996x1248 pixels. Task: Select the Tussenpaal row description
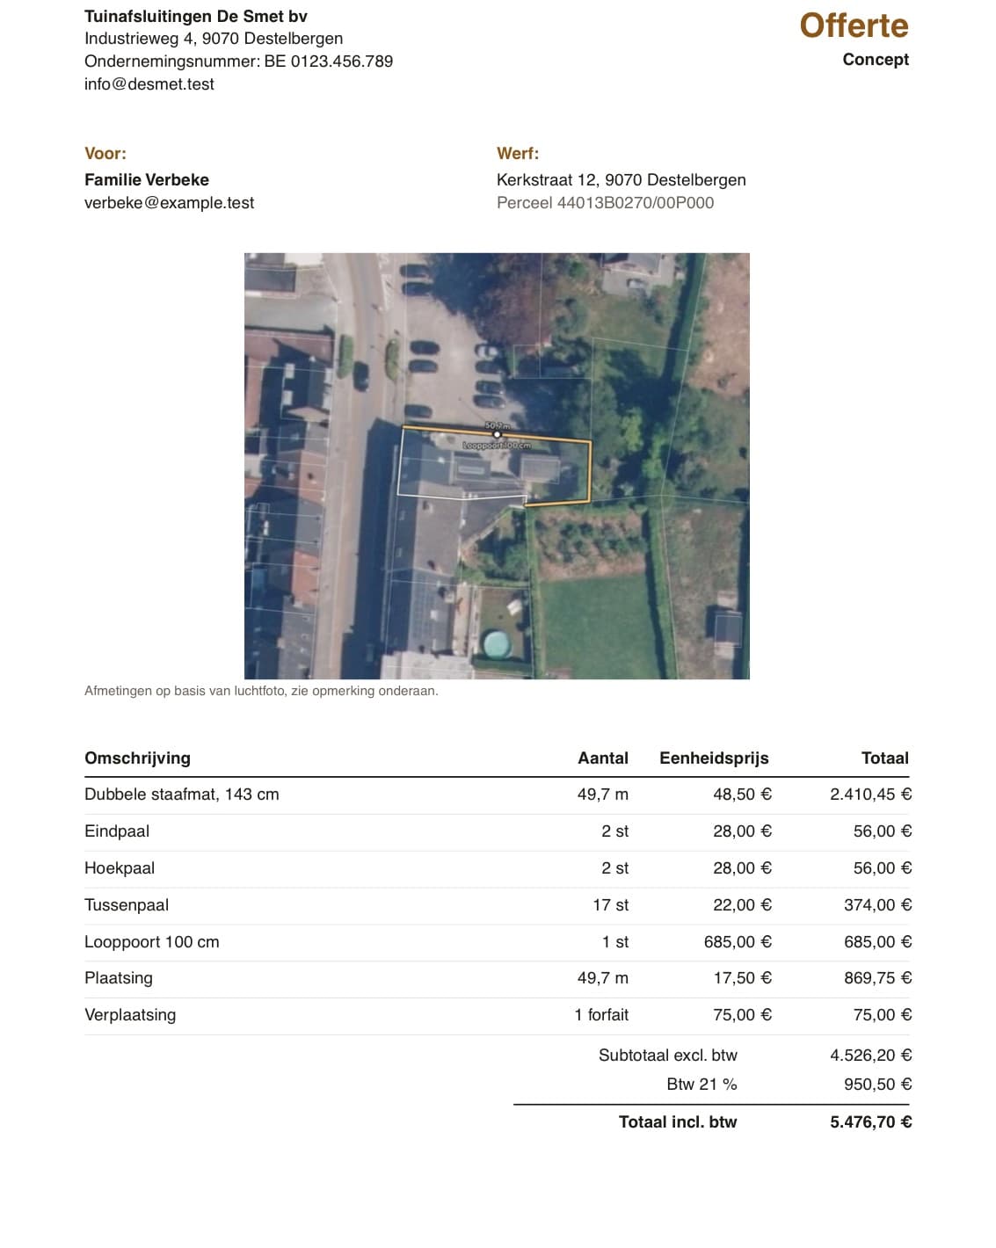[127, 905]
